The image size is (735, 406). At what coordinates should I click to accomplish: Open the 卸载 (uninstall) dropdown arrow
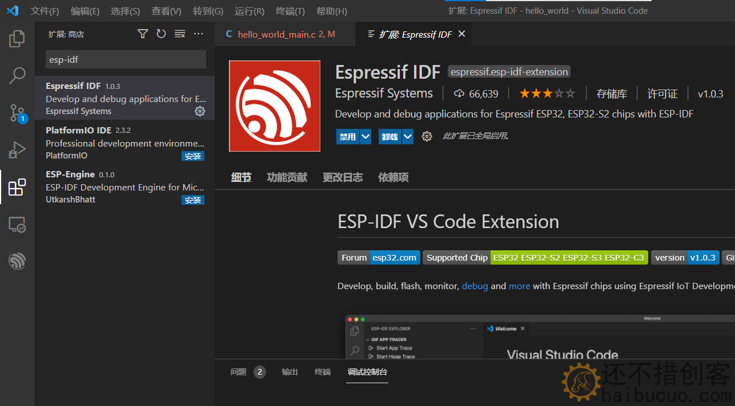[x=408, y=137]
